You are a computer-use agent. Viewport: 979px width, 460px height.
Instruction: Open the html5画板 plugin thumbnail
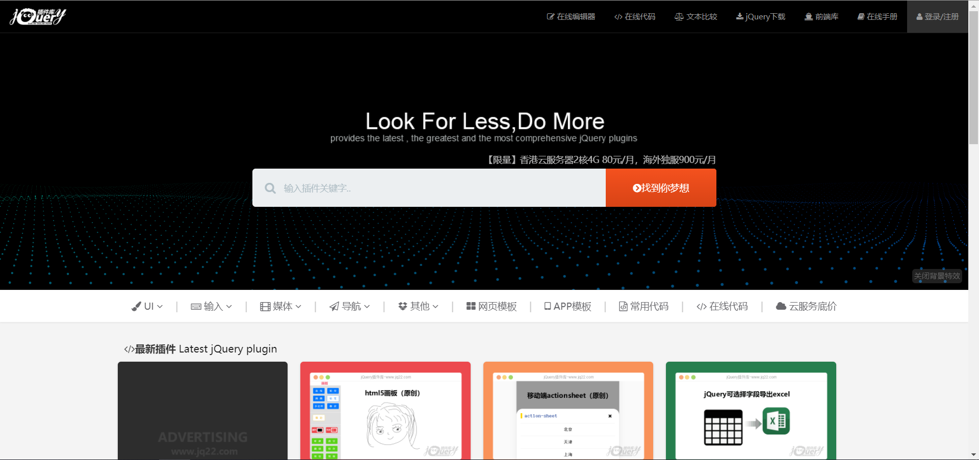[385, 411]
